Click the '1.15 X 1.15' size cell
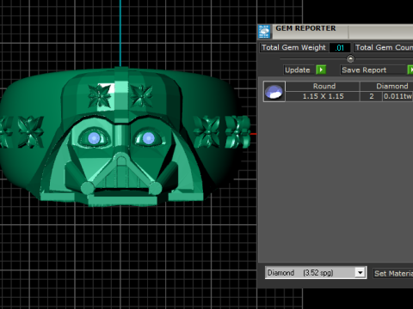This screenshot has width=413, height=309. point(323,96)
